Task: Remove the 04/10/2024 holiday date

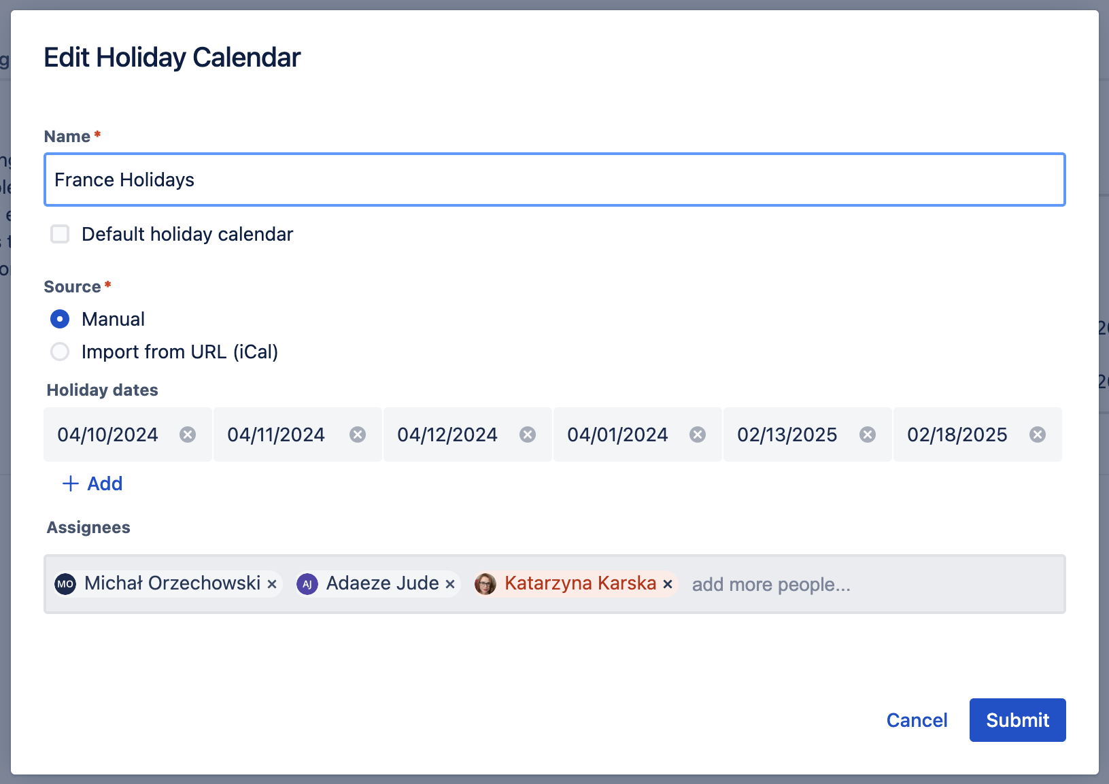Action: tap(188, 434)
